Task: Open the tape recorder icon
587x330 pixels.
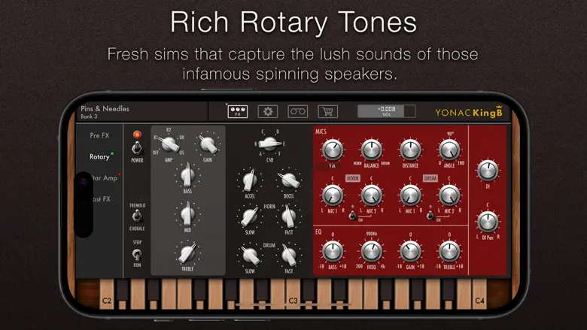Action: click(x=297, y=111)
